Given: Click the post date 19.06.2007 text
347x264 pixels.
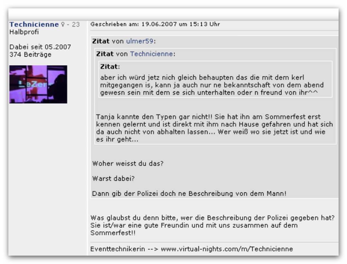Looking at the screenshot, I should 159,24.
